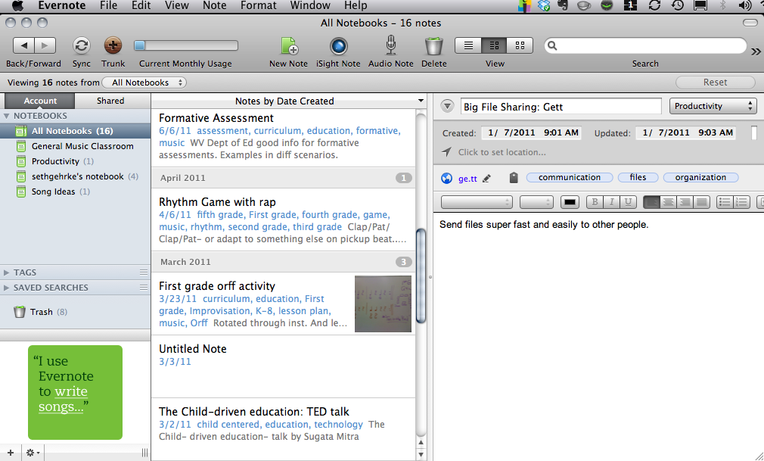Start an iSight Note

(x=338, y=46)
